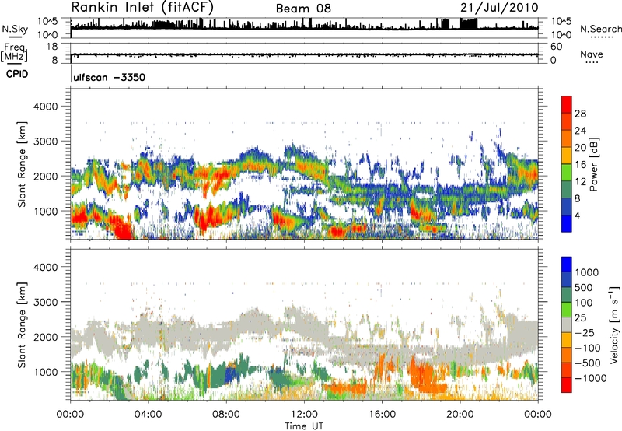
Task: Click the "Freq. [MHz]" axis label
Action: tap(14, 53)
